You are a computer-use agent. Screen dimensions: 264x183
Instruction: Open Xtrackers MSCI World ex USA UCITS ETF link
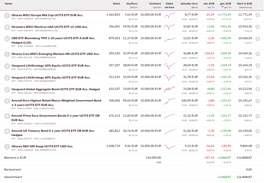pos(50,27)
